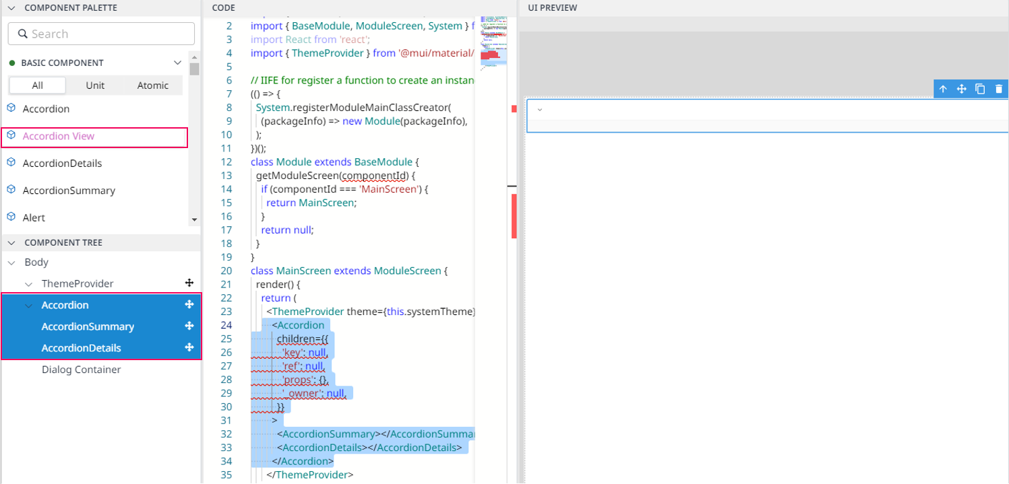This screenshot has height=484, width=1009.
Task: Collapse the Basic Component section
Action: (x=178, y=63)
